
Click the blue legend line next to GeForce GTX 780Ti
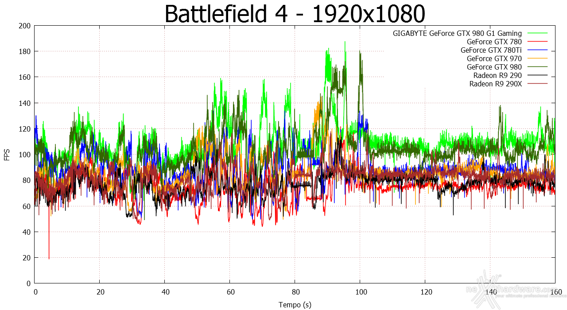537,50
